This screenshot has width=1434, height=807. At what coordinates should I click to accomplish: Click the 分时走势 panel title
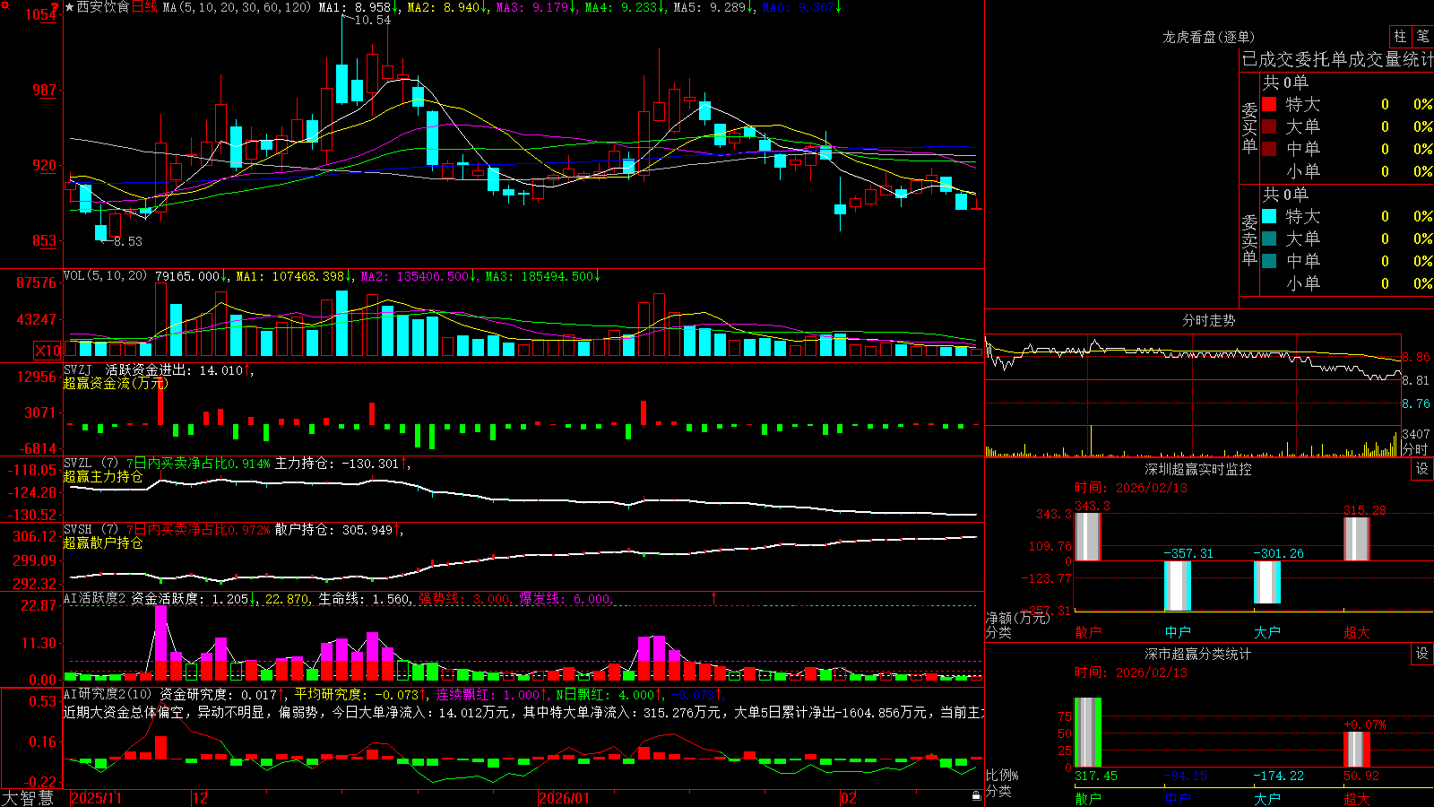[1208, 320]
